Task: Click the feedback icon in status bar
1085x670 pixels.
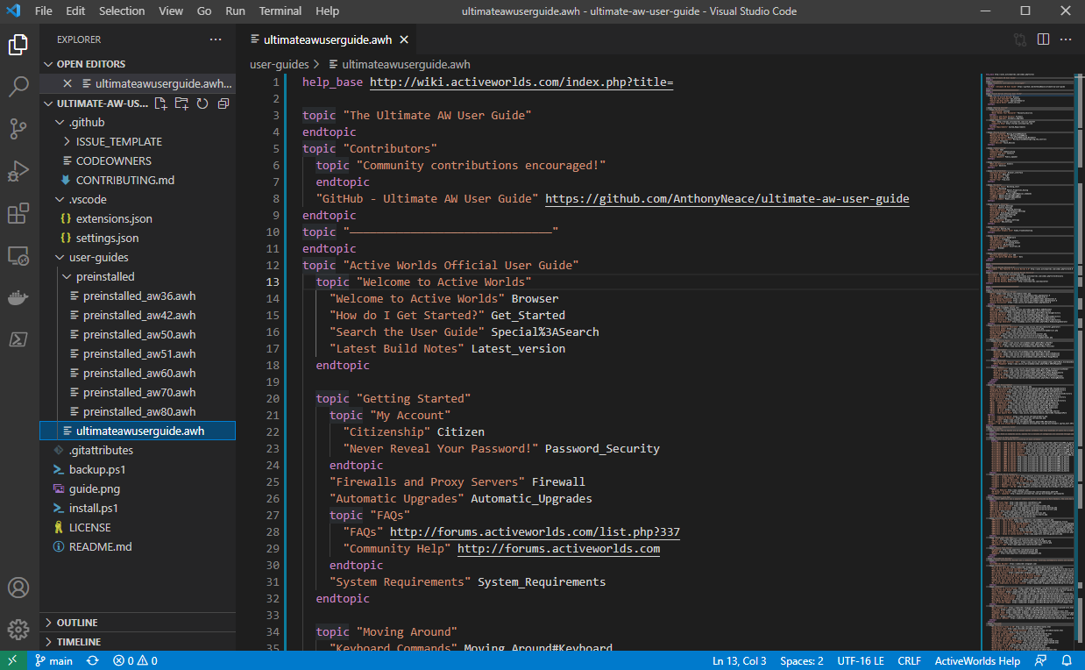Action: (1040, 660)
